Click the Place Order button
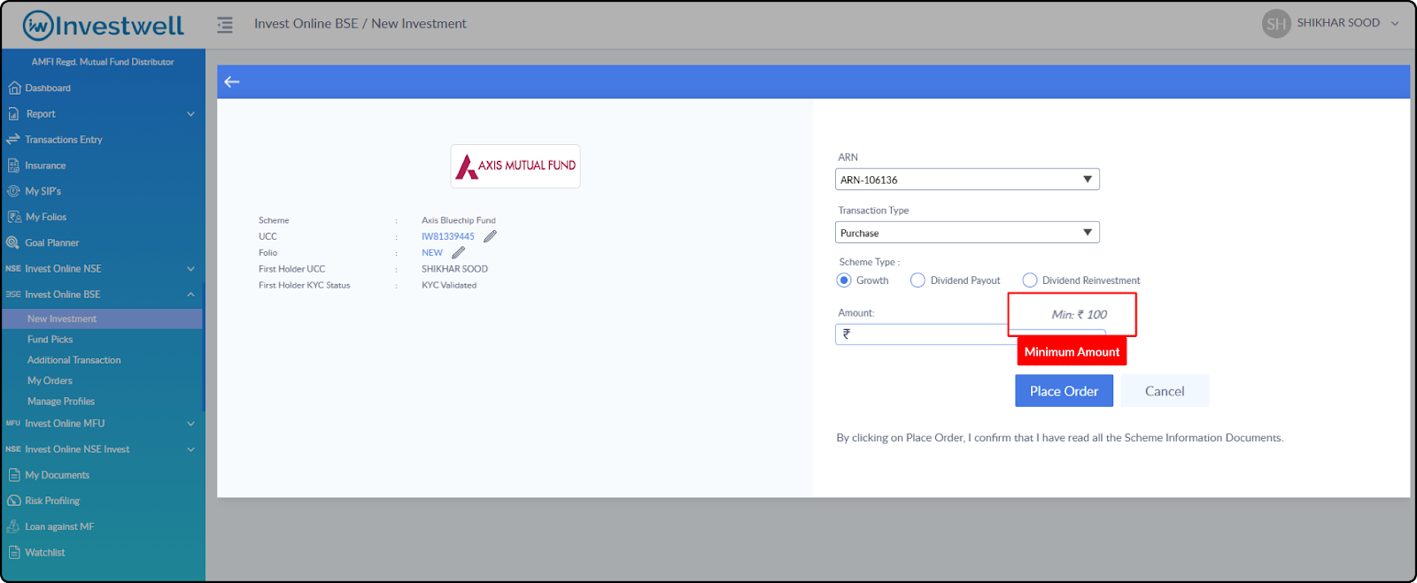1417x583 pixels. click(x=1064, y=391)
